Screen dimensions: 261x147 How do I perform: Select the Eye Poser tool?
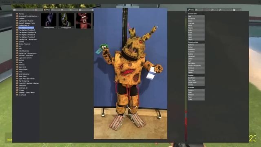[196, 78]
